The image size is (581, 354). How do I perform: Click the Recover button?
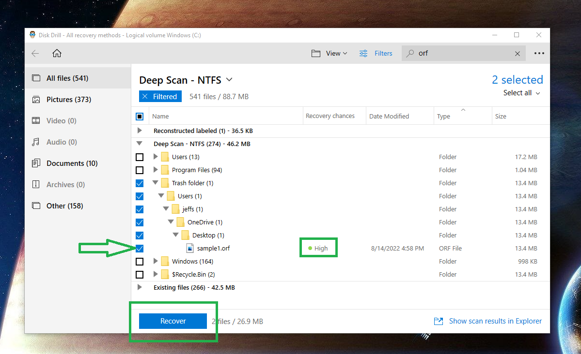[173, 321]
